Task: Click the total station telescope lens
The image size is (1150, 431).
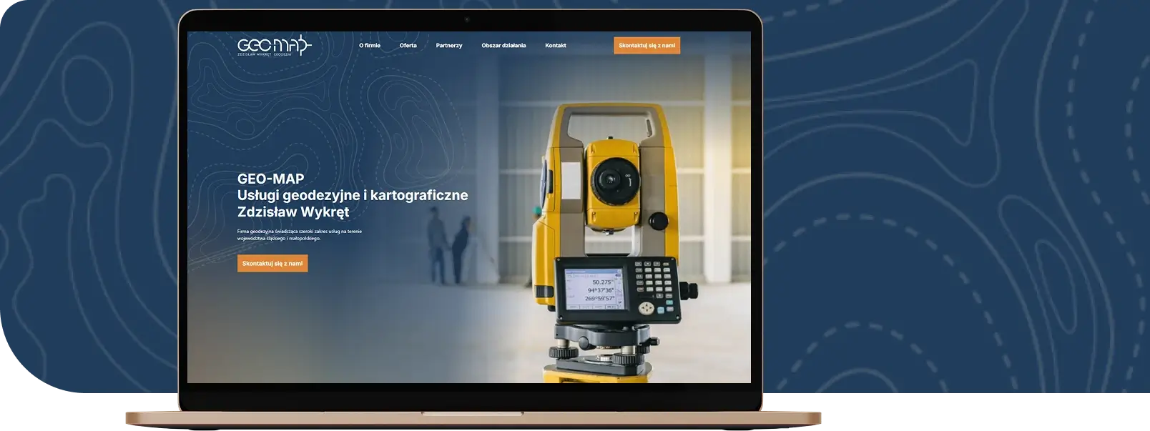Action: [611, 177]
